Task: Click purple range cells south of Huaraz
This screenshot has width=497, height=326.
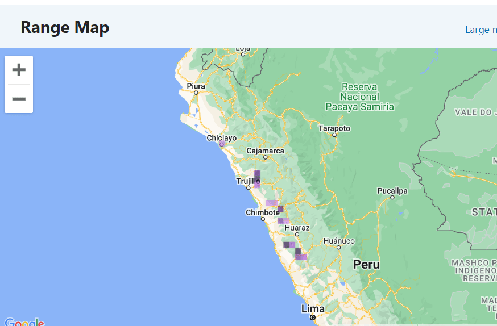Action: pos(295,250)
